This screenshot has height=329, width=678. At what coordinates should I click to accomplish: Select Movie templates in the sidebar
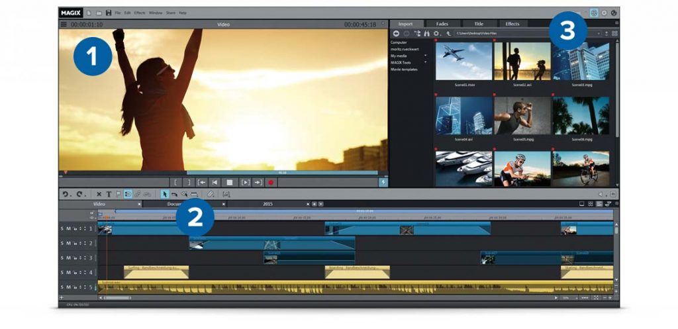pyautogui.click(x=404, y=69)
